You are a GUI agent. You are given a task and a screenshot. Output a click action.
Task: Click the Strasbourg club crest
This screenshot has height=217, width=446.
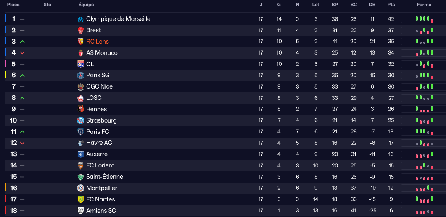point(81,120)
